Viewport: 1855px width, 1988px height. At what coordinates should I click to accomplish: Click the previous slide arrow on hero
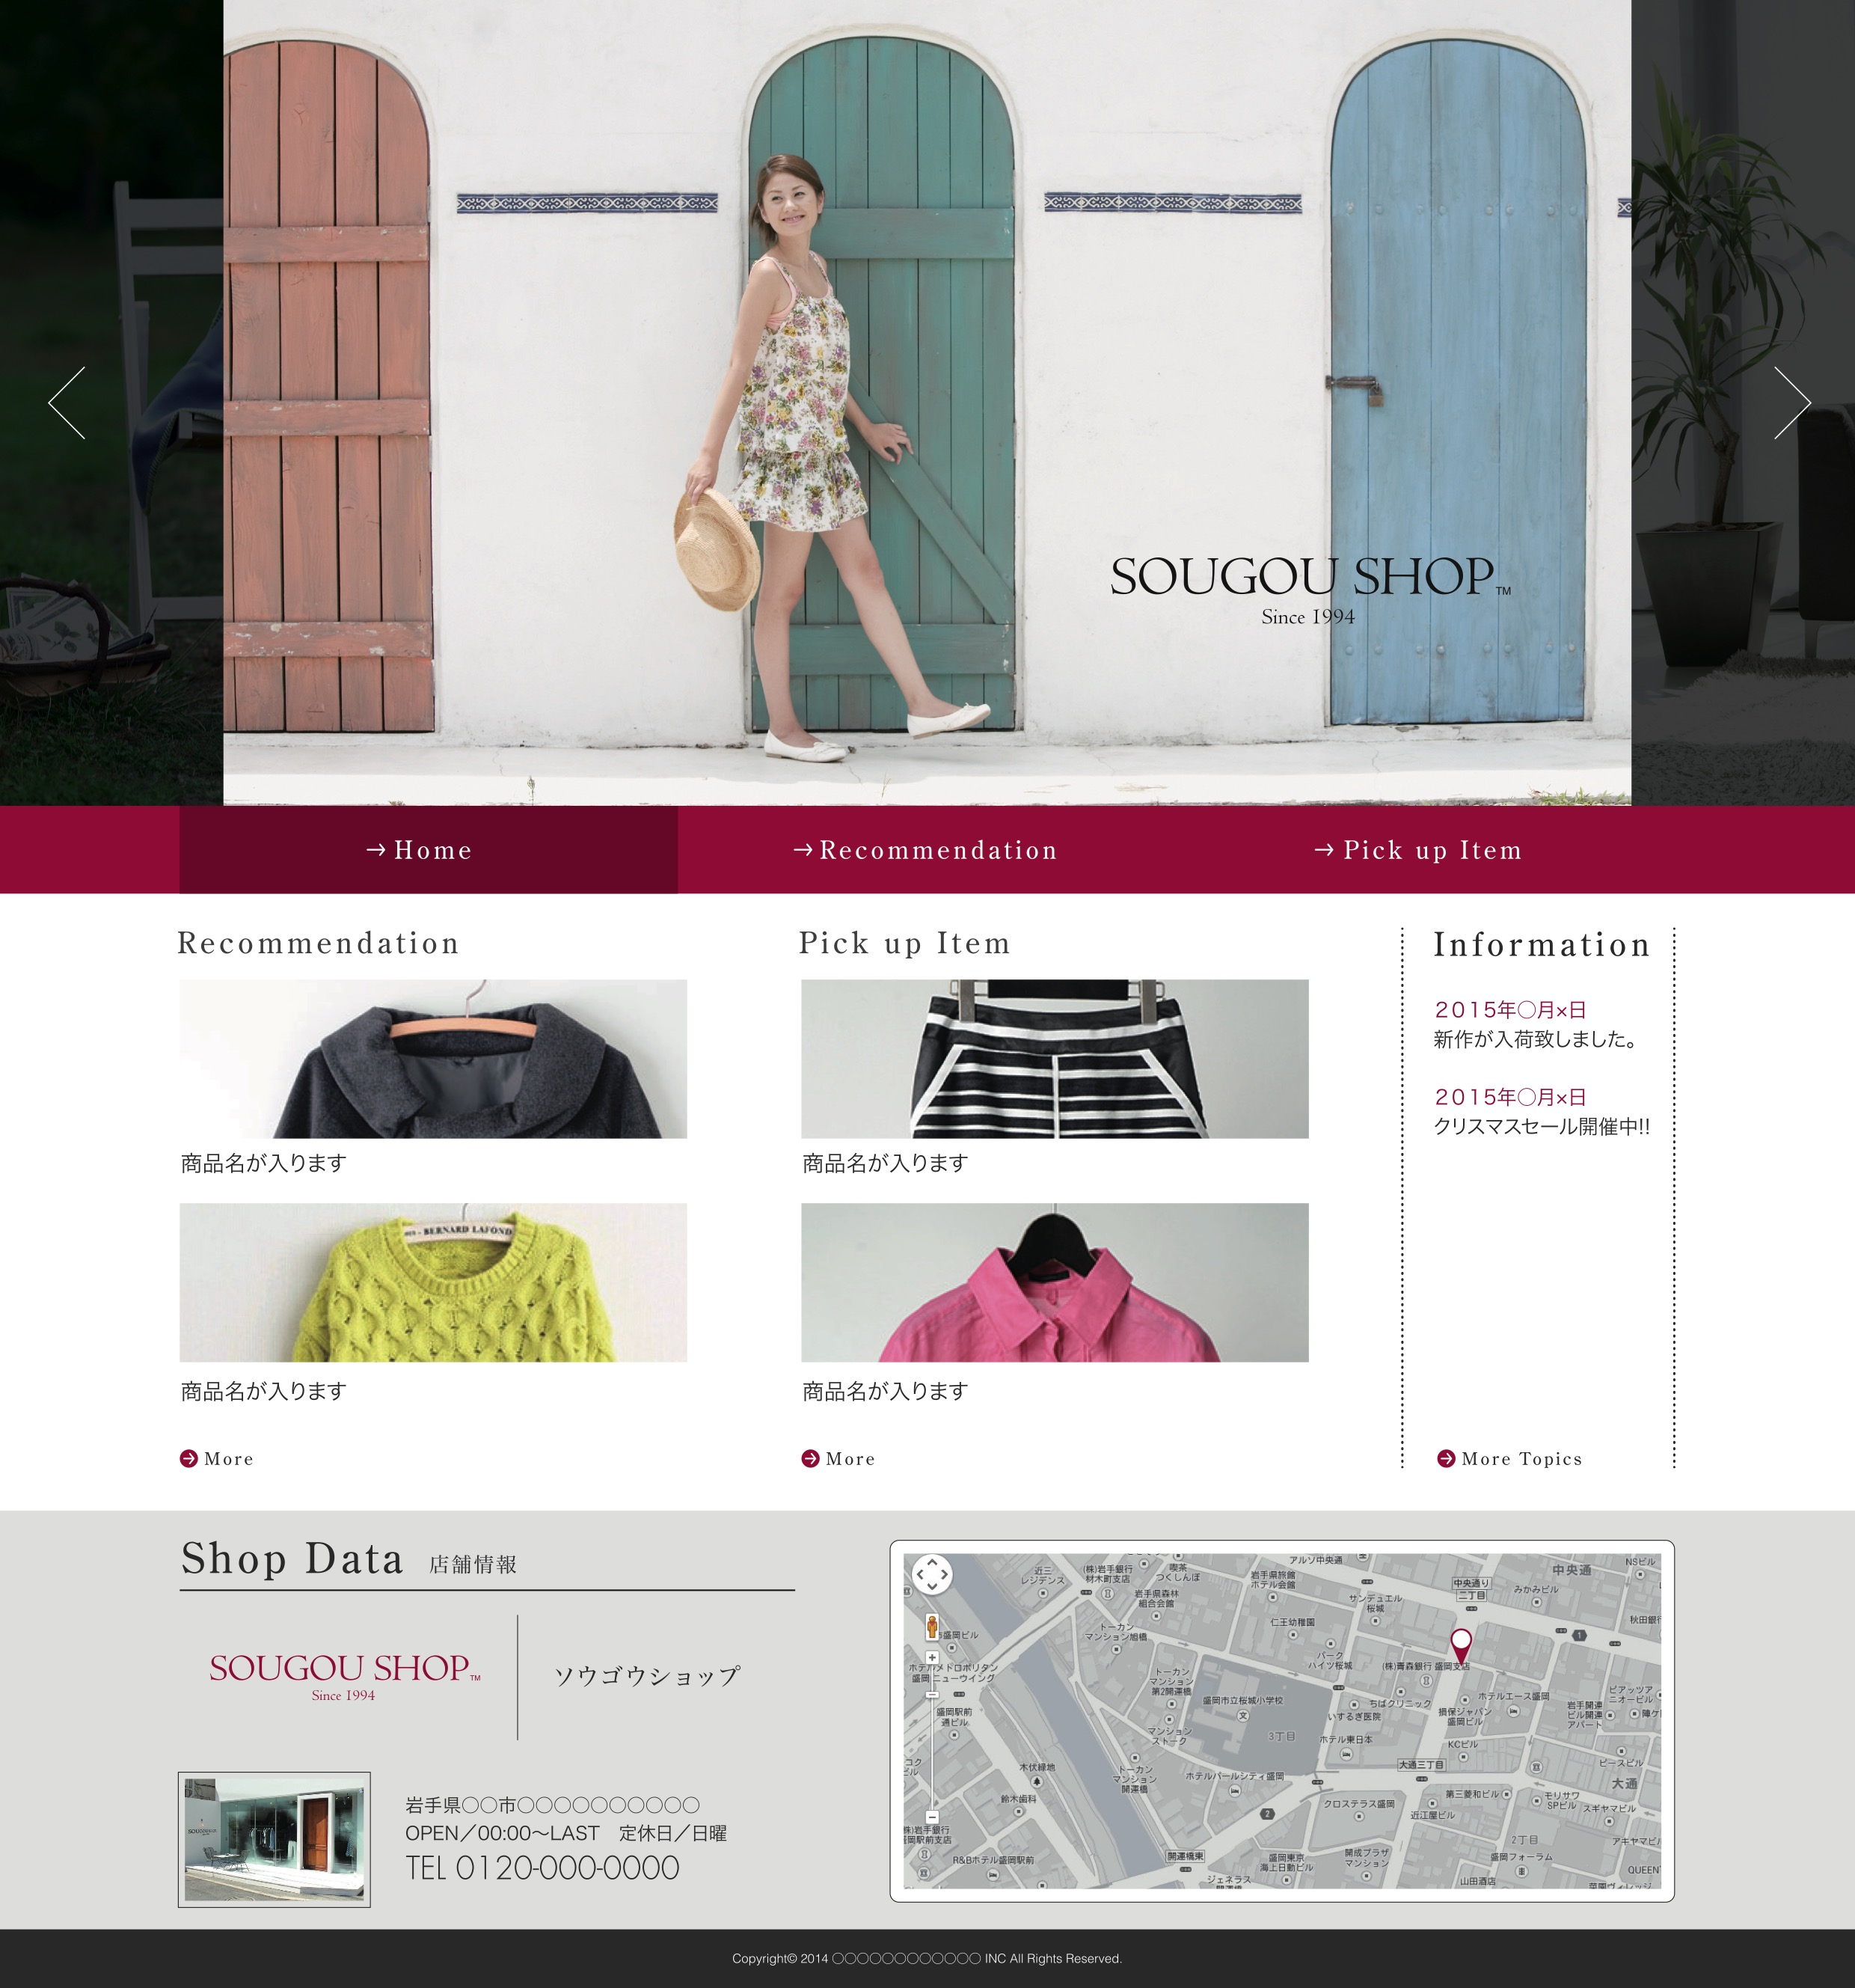click(x=67, y=402)
